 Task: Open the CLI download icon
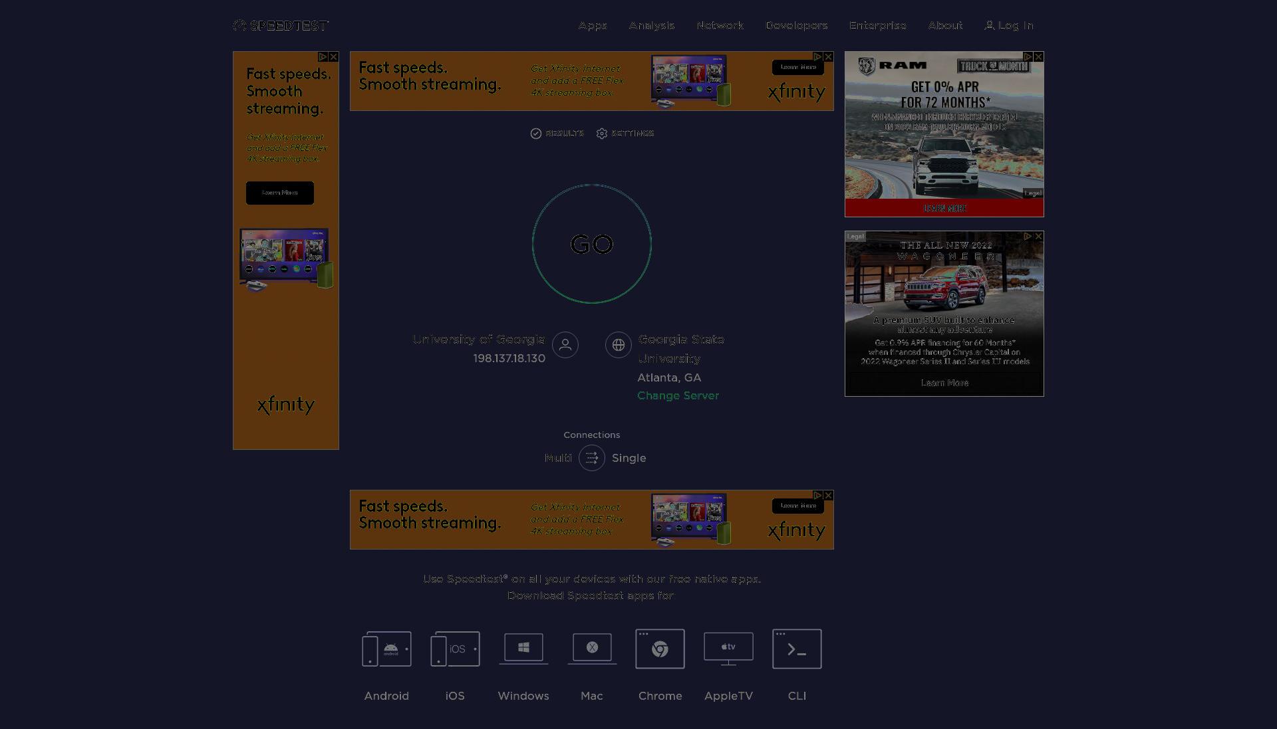click(797, 649)
